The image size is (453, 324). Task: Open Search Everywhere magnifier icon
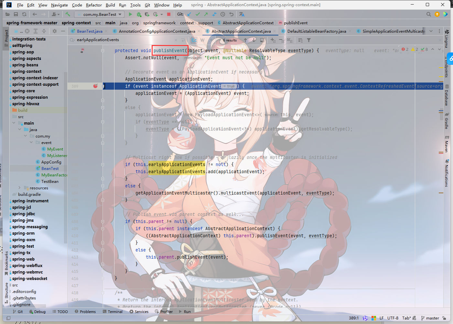(428, 14)
